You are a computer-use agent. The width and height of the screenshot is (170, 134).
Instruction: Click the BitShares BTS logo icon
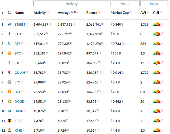click(x=10, y=44)
